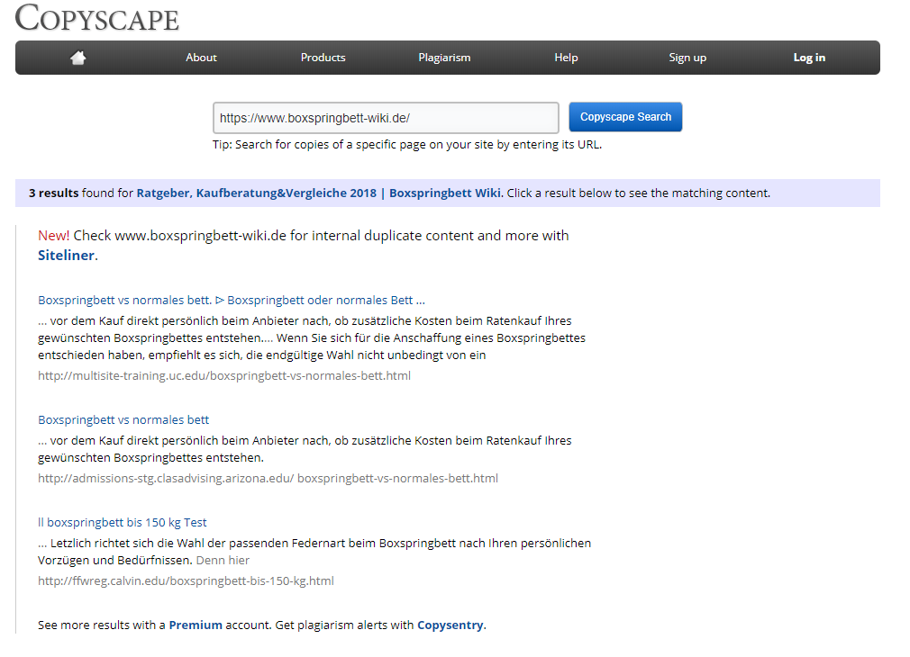
Task: Click the home icon in navigation bar
Action: [77, 58]
